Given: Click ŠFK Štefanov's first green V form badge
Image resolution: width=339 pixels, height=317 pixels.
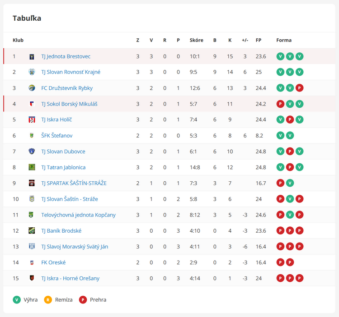Looking at the screenshot, I should coord(280,136).
